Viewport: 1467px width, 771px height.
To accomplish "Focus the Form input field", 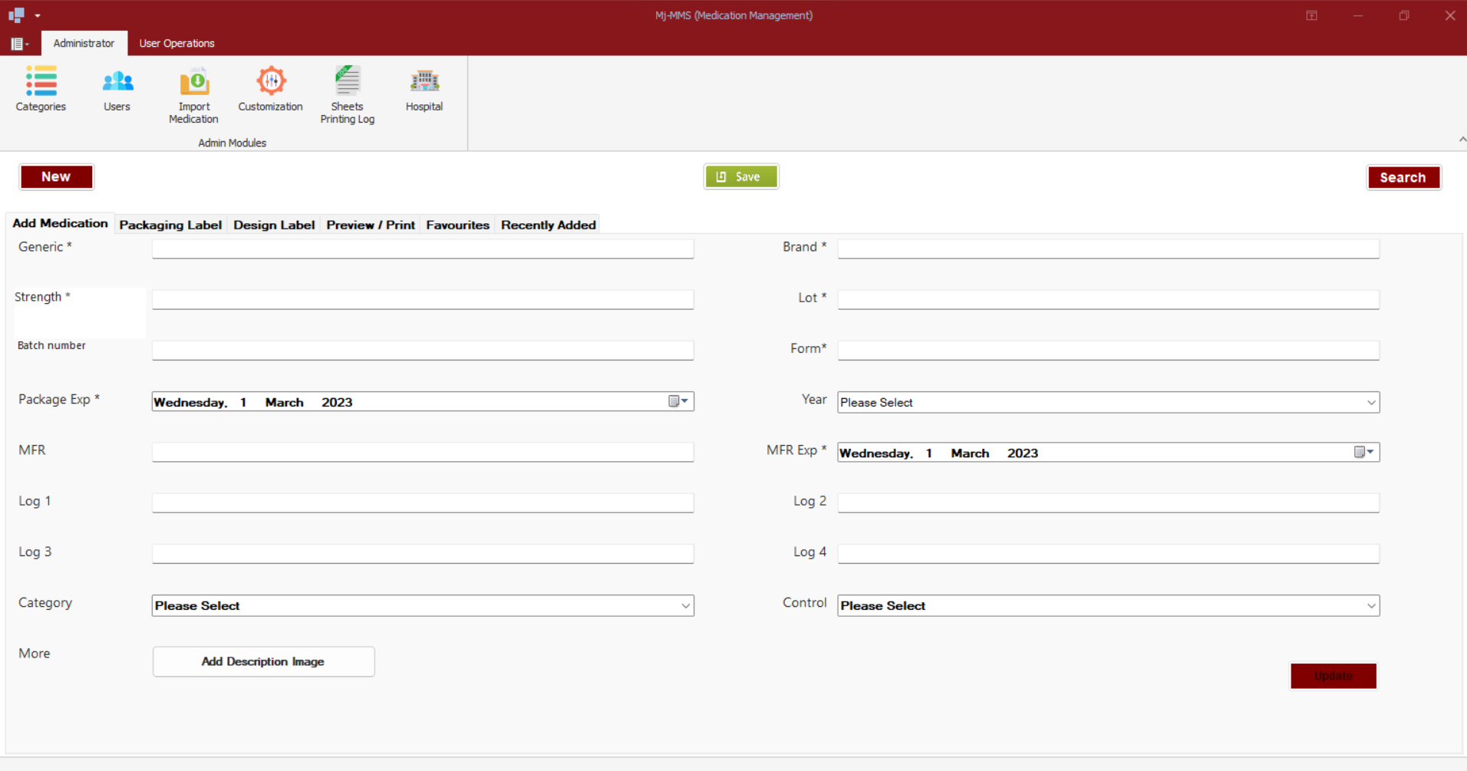I will [1108, 351].
